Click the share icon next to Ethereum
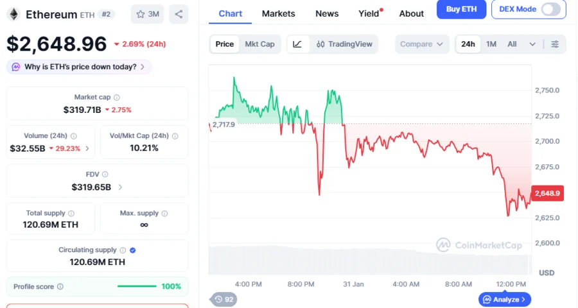The width and height of the screenshot is (578, 308). coord(178,14)
